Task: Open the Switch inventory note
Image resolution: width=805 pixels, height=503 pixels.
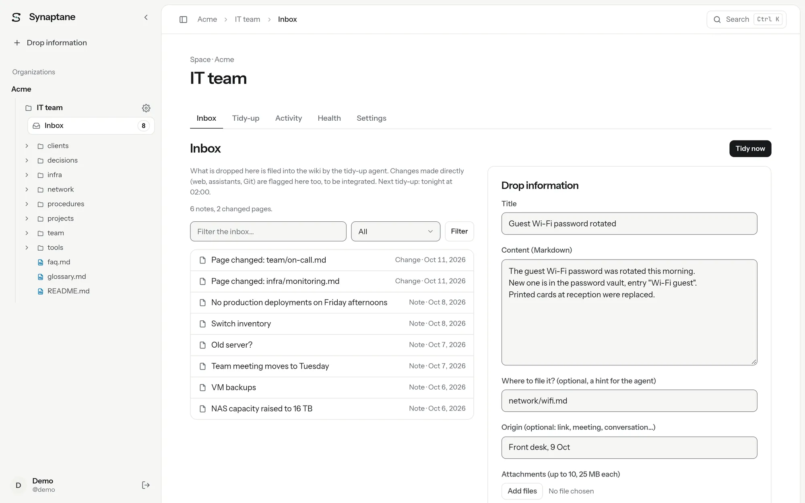Action: click(332, 324)
